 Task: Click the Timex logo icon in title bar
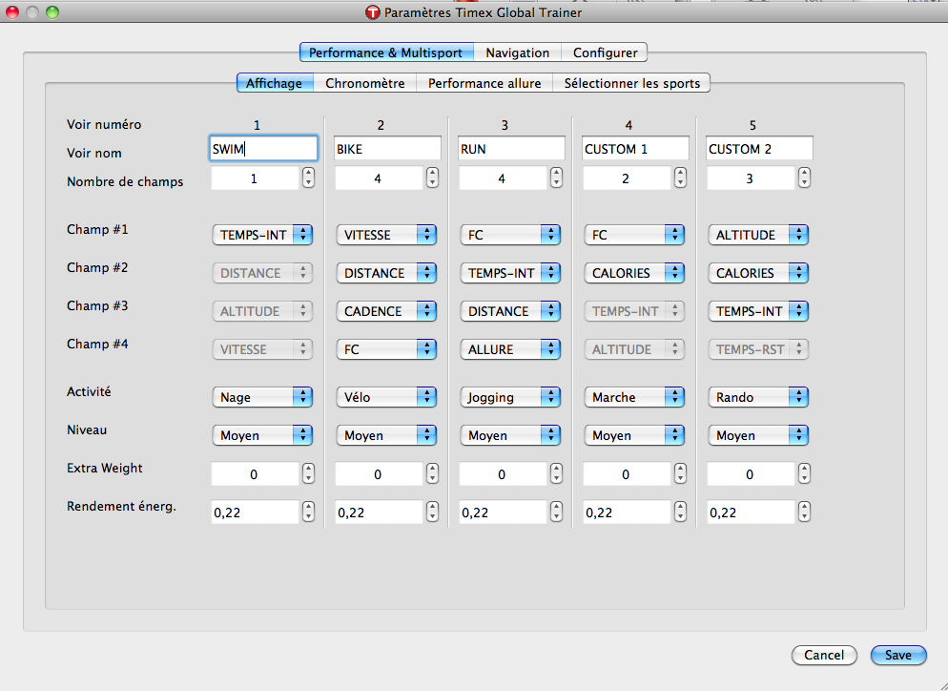tap(373, 12)
